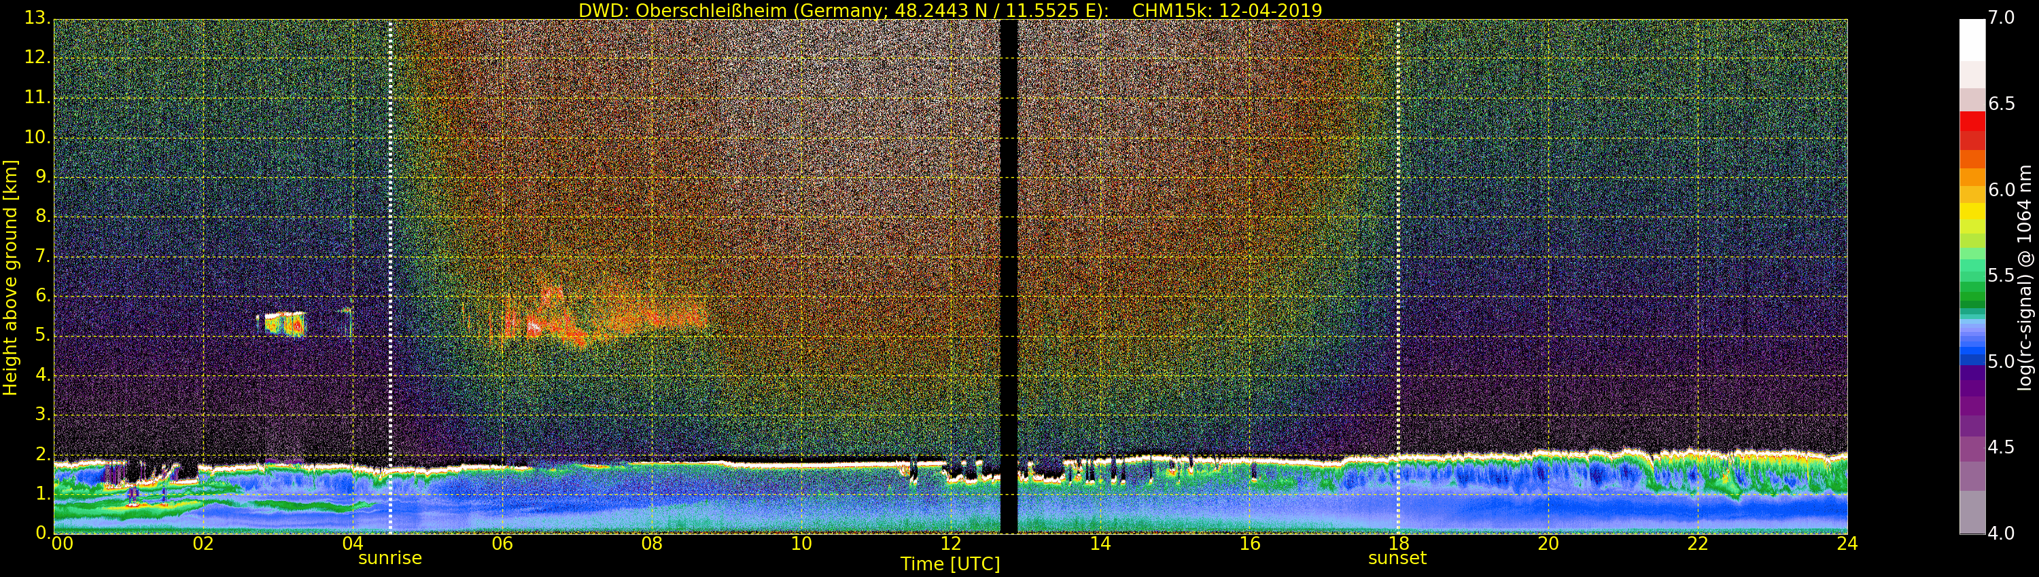Click the y-axis tick label '4.'
Viewport: 2039px width, 577px height.
click(43, 375)
